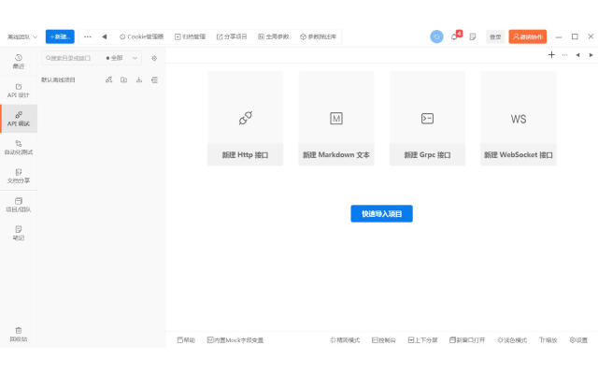Select the API 调试 sidebar section
This screenshot has width=598, height=374.
tap(19, 119)
